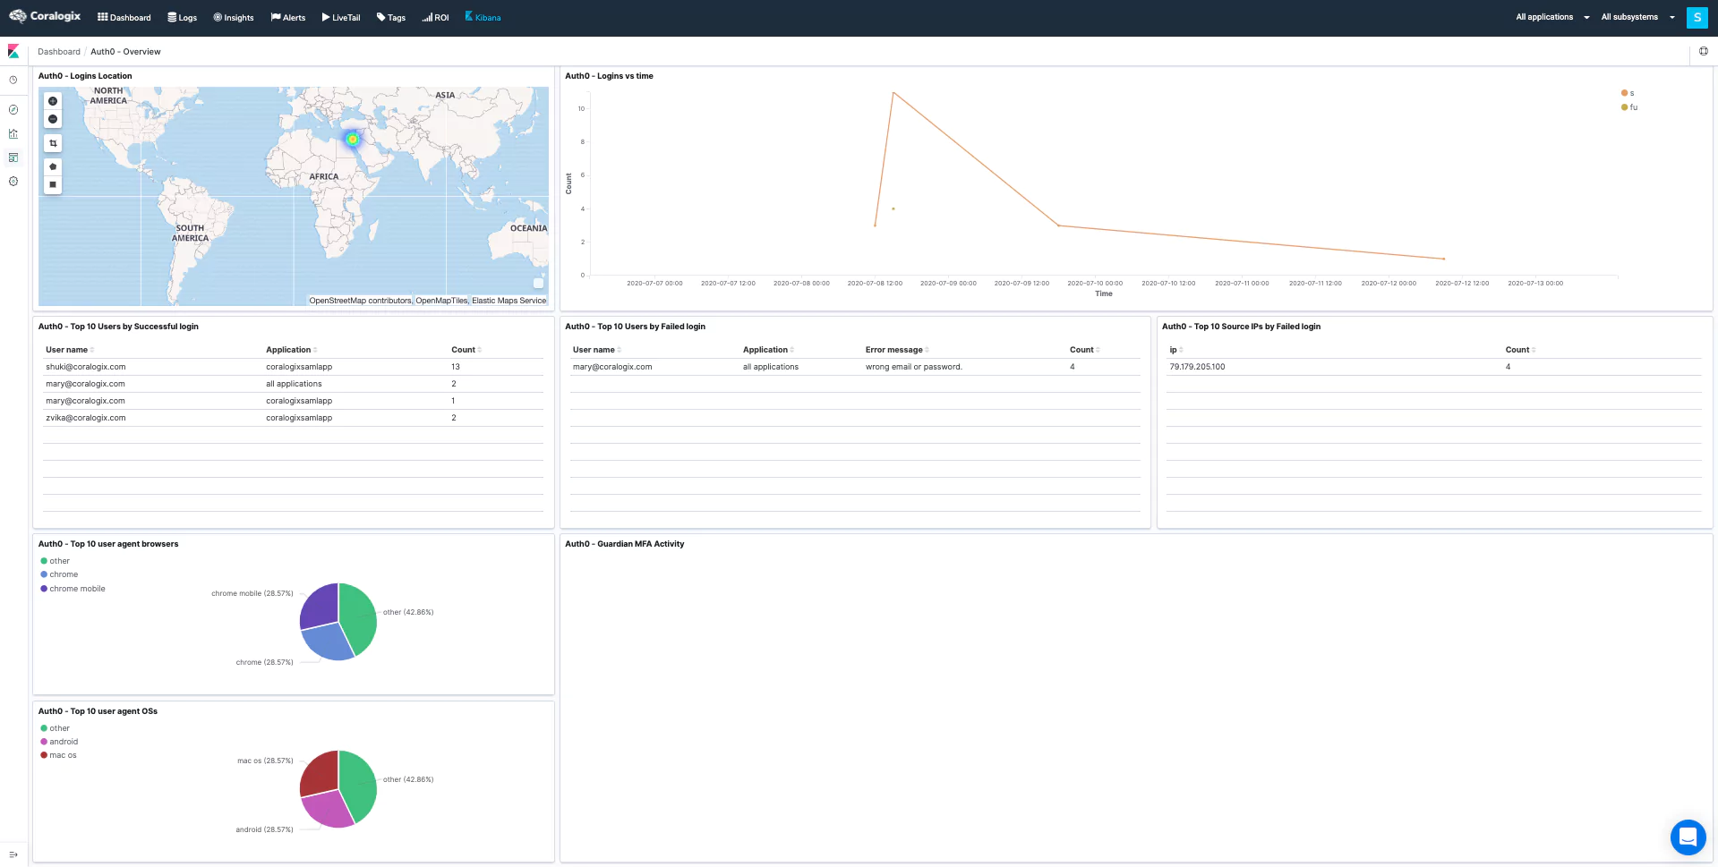This screenshot has width=1718, height=867.
Task: Open Dashboard icon in Kibana sidebar
Action: 13,157
